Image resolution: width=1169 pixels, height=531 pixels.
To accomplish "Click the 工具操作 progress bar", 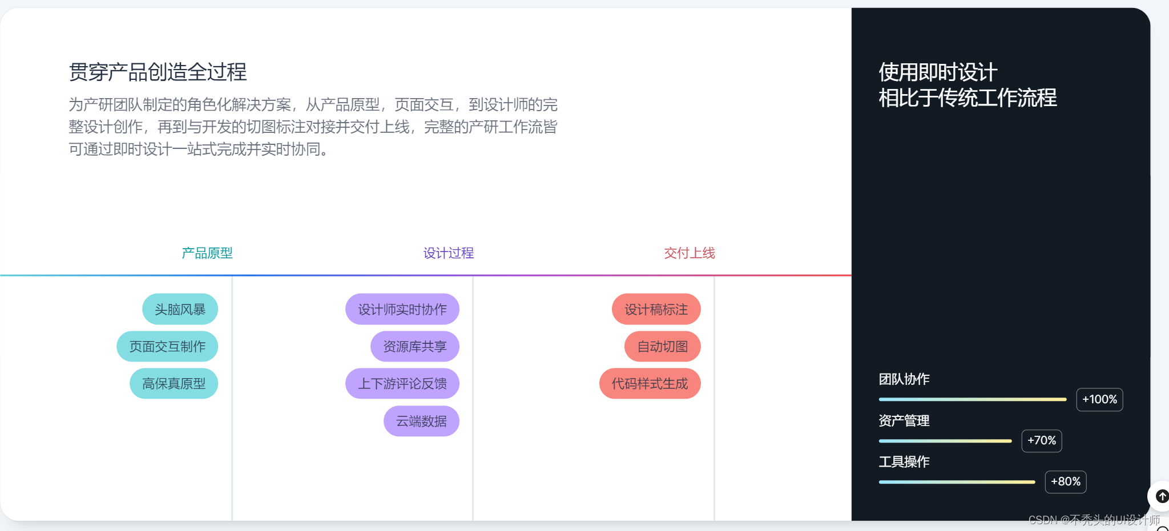I will (957, 482).
